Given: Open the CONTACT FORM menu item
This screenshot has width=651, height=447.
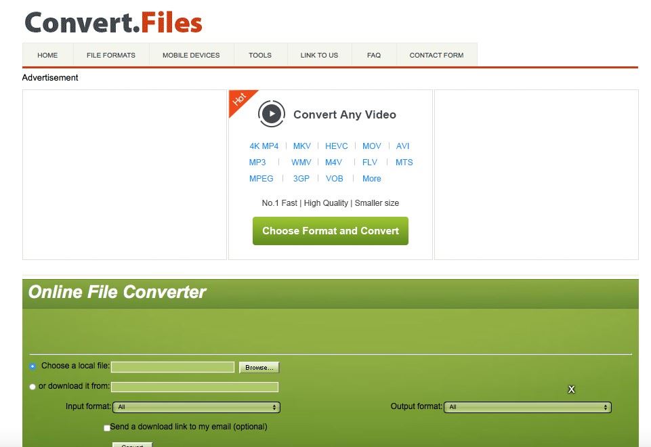Looking at the screenshot, I should (437, 56).
